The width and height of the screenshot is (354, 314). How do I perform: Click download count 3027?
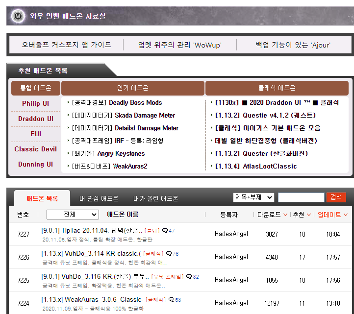(x=272, y=234)
